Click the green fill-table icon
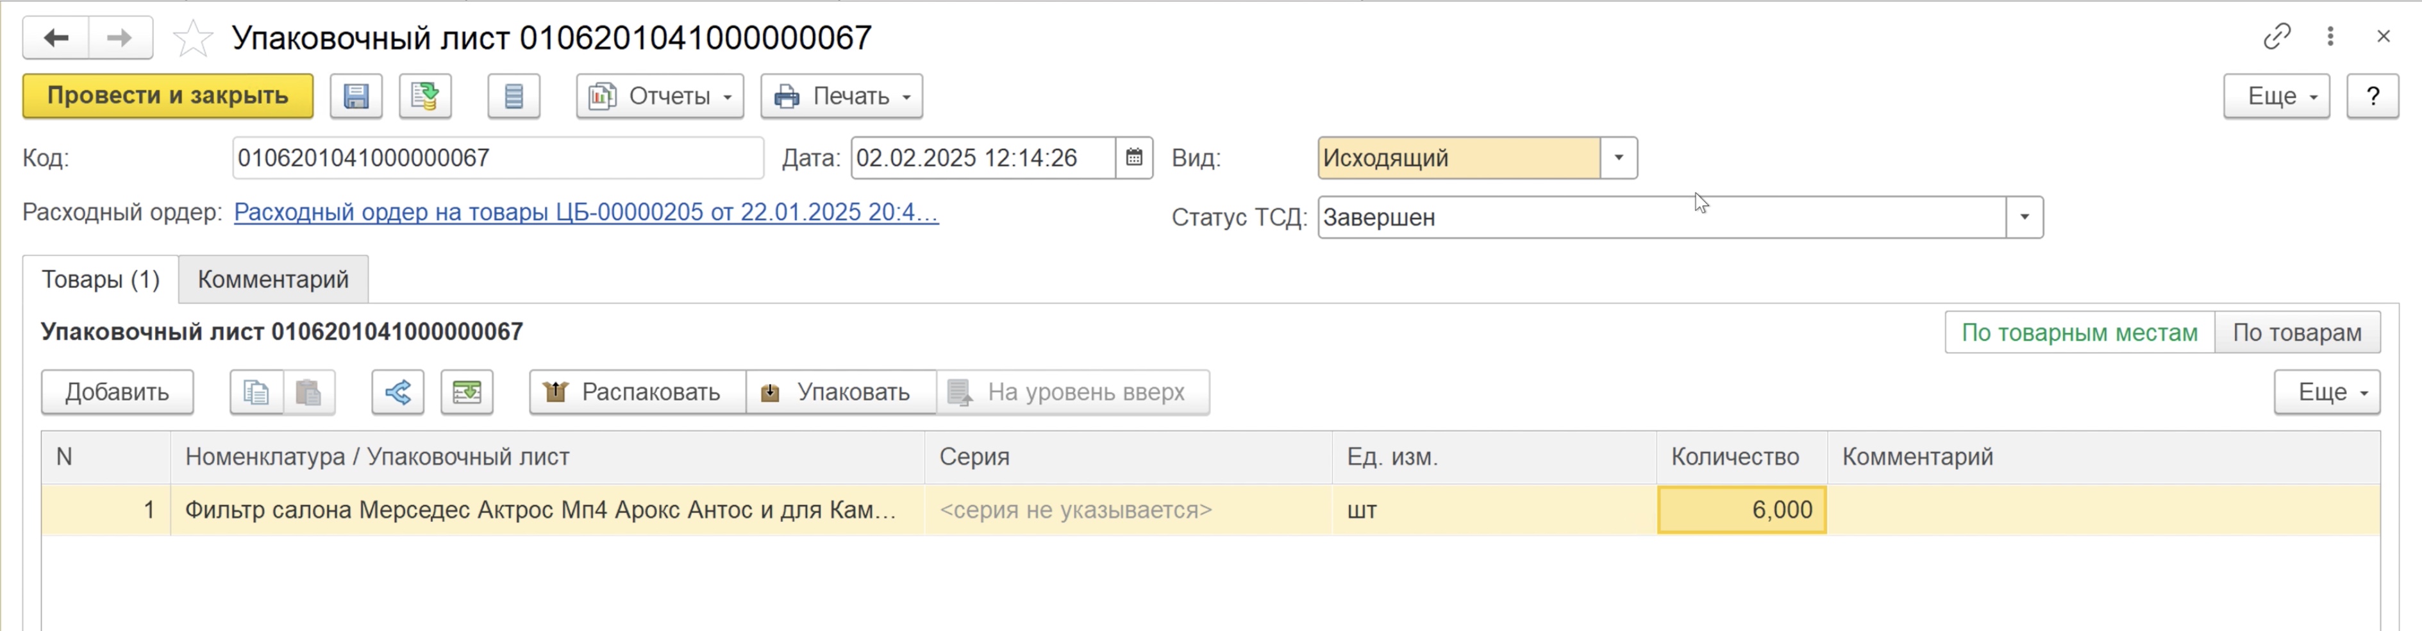 point(466,392)
